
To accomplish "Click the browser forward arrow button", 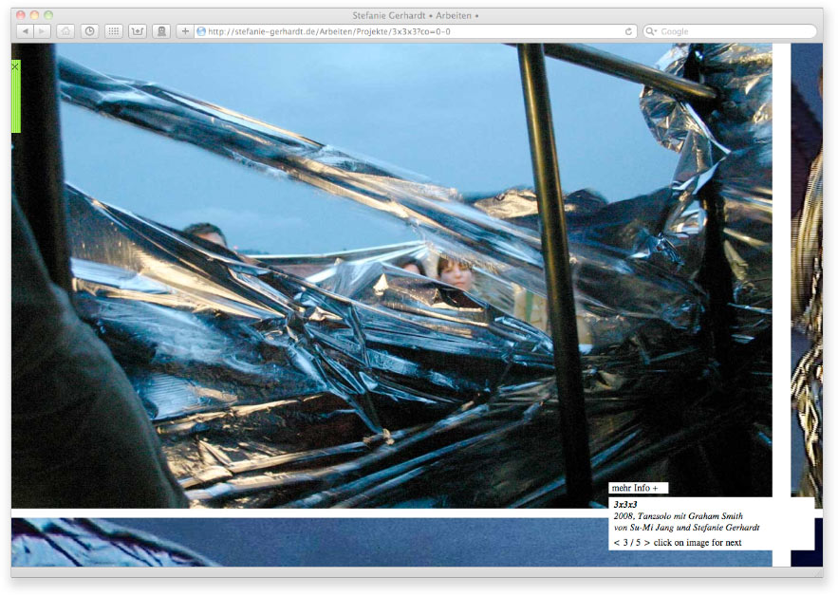I will 43,31.
